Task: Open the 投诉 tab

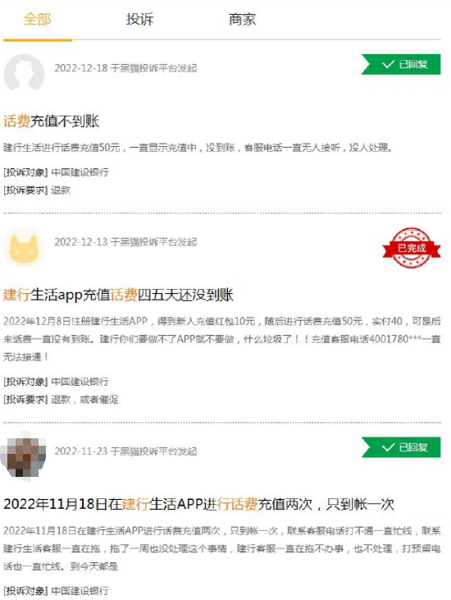Action: [x=140, y=19]
